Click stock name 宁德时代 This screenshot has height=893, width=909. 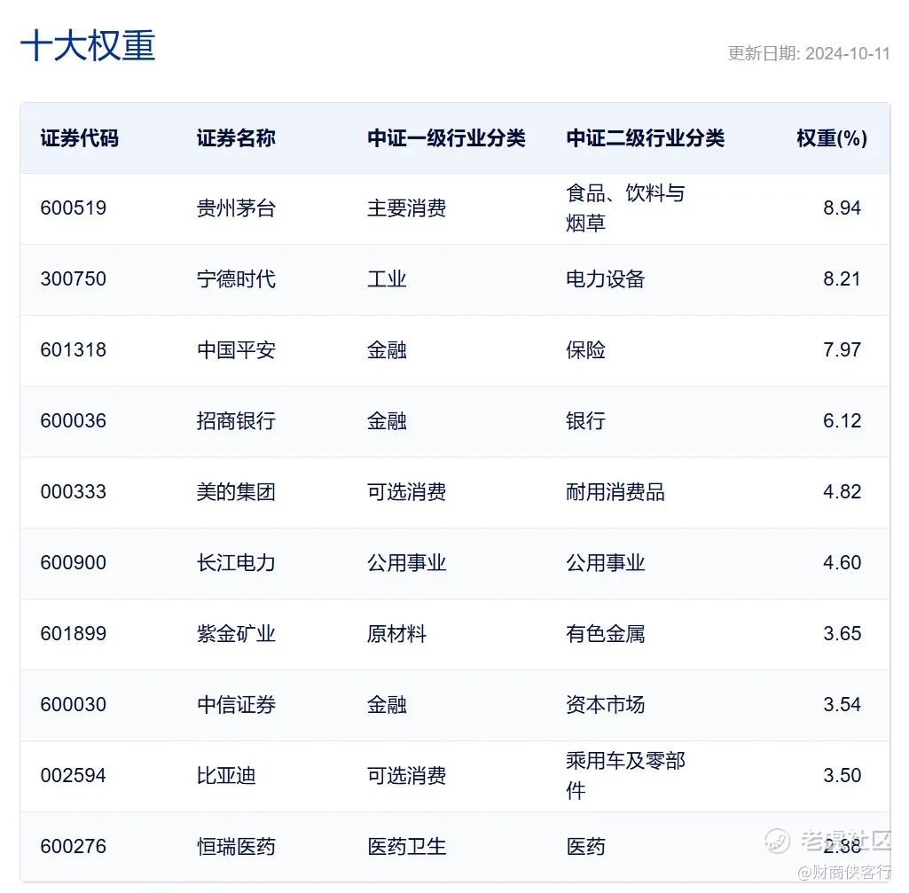coord(236,279)
